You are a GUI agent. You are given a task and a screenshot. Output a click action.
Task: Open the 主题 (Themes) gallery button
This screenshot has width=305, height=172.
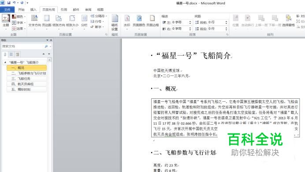[6, 22]
